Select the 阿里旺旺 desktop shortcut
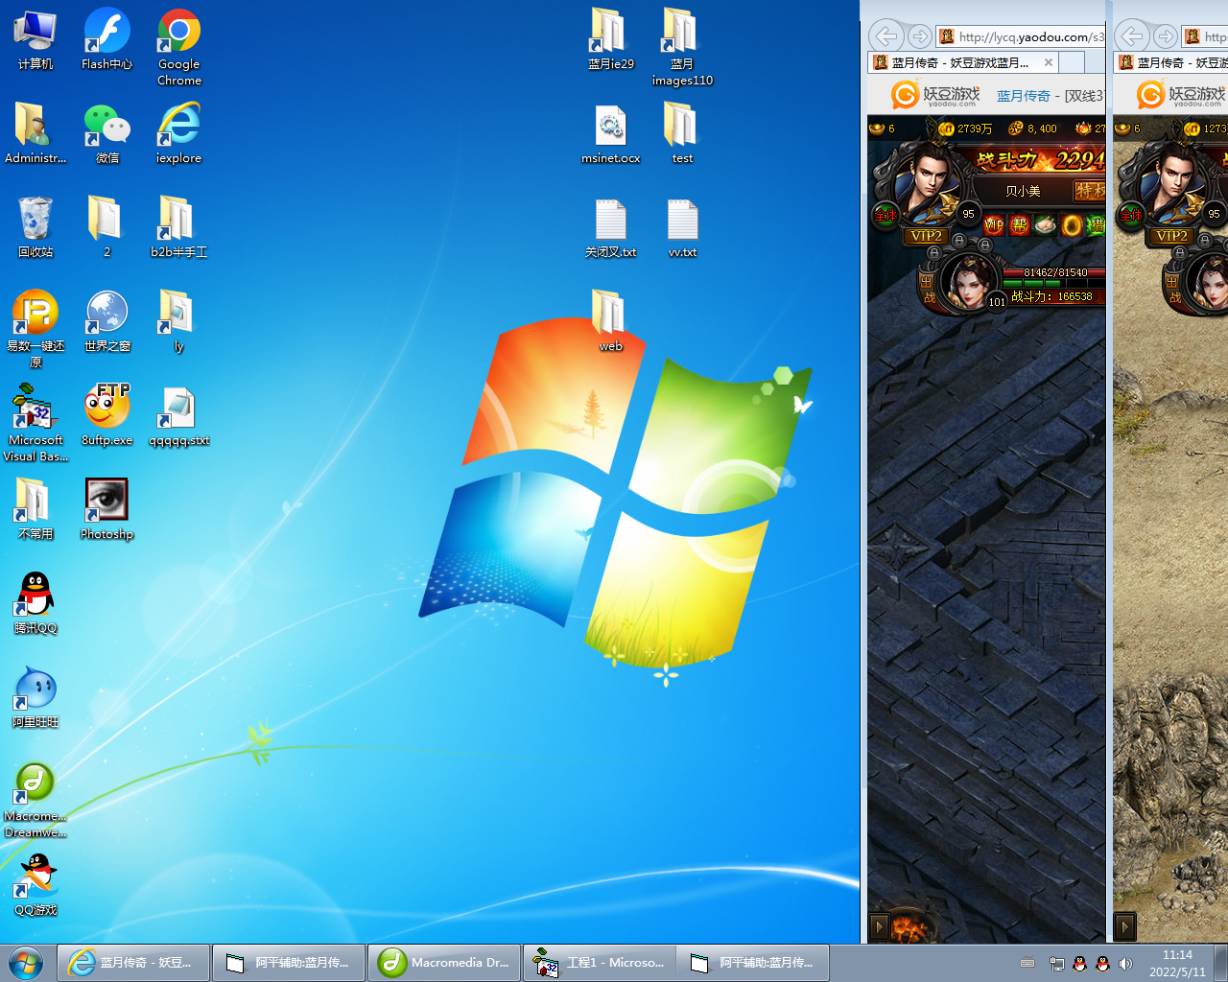Screen dimensions: 1228x982 pos(35,698)
